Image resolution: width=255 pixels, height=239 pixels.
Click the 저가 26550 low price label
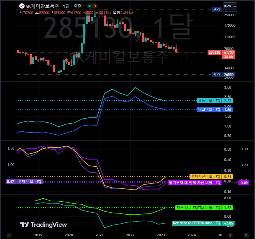tap(223, 74)
